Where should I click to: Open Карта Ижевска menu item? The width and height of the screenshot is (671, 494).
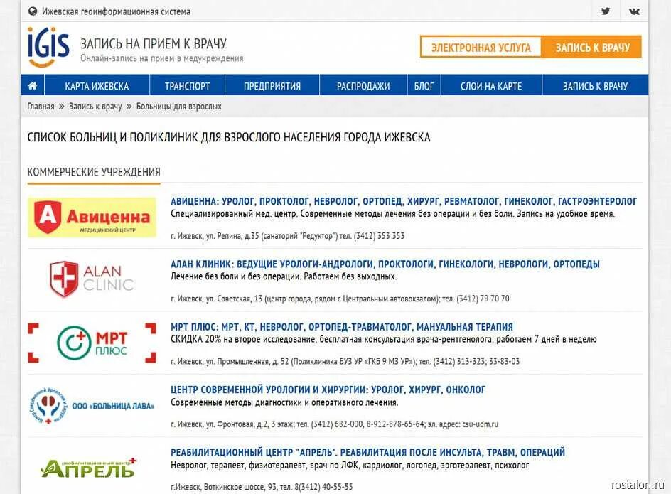coord(97,85)
